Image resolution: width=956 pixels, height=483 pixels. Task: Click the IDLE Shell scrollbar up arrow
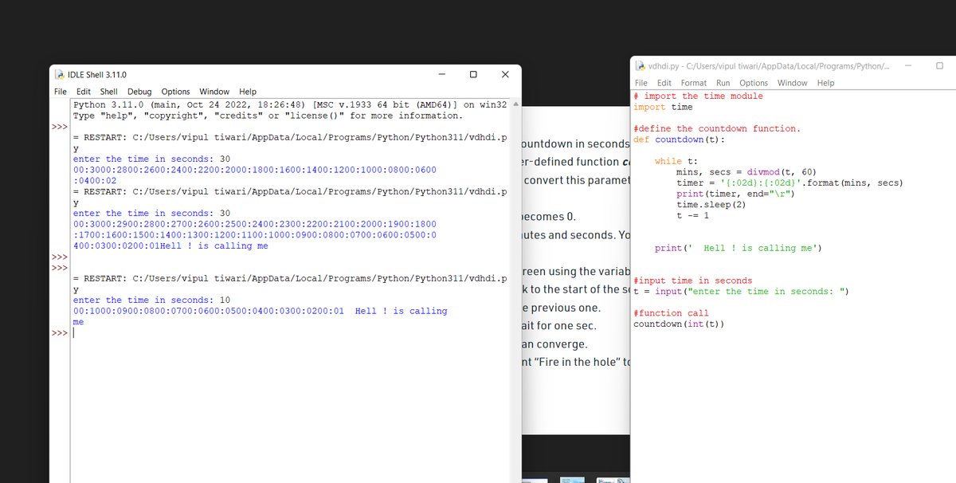coord(515,104)
